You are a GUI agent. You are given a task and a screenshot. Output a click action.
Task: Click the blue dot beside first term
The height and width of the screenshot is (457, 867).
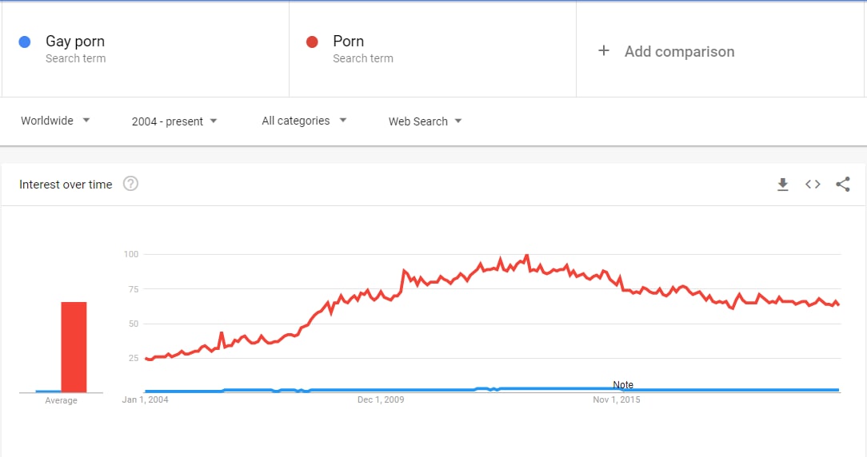(24, 42)
